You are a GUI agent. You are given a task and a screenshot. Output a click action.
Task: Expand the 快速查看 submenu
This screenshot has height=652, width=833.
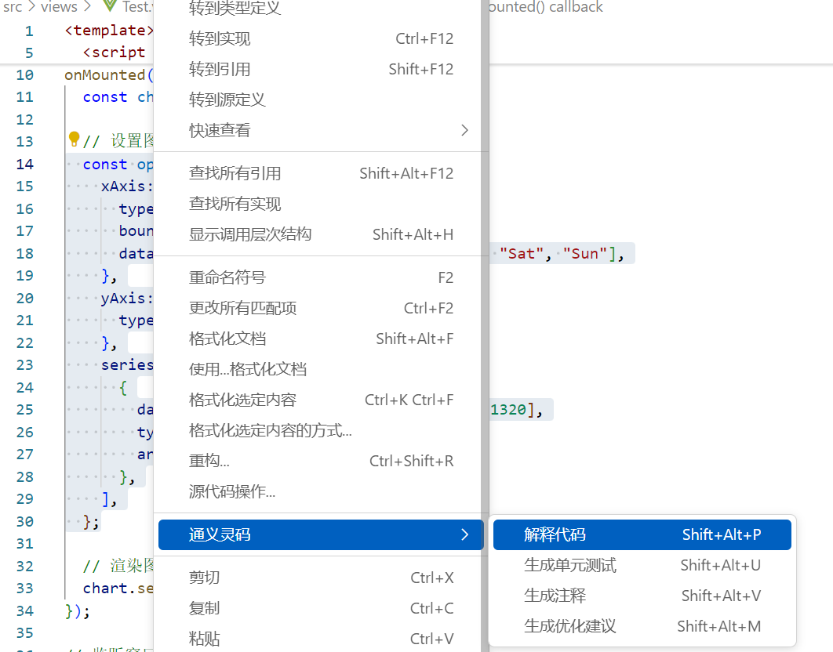click(321, 130)
